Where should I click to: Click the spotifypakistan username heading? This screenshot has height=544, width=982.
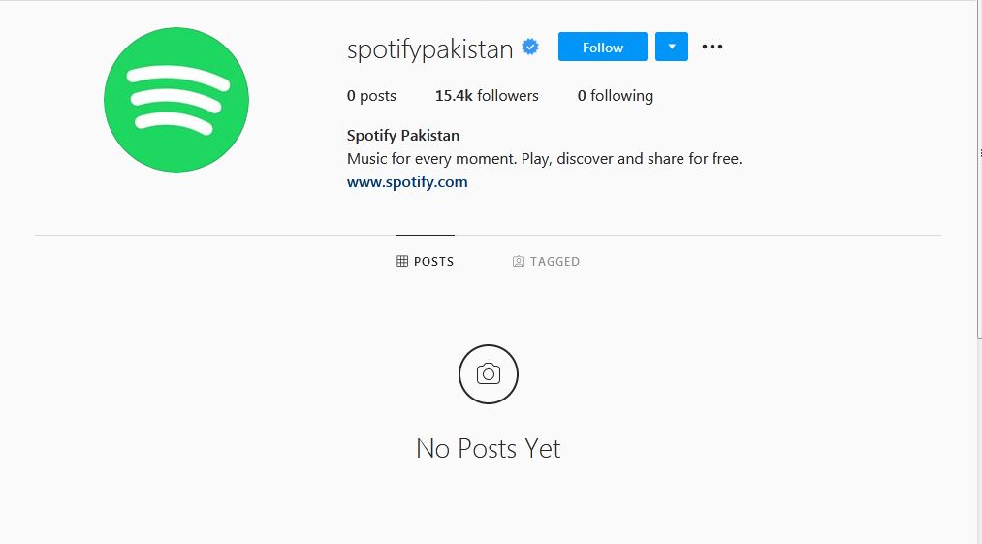429,48
